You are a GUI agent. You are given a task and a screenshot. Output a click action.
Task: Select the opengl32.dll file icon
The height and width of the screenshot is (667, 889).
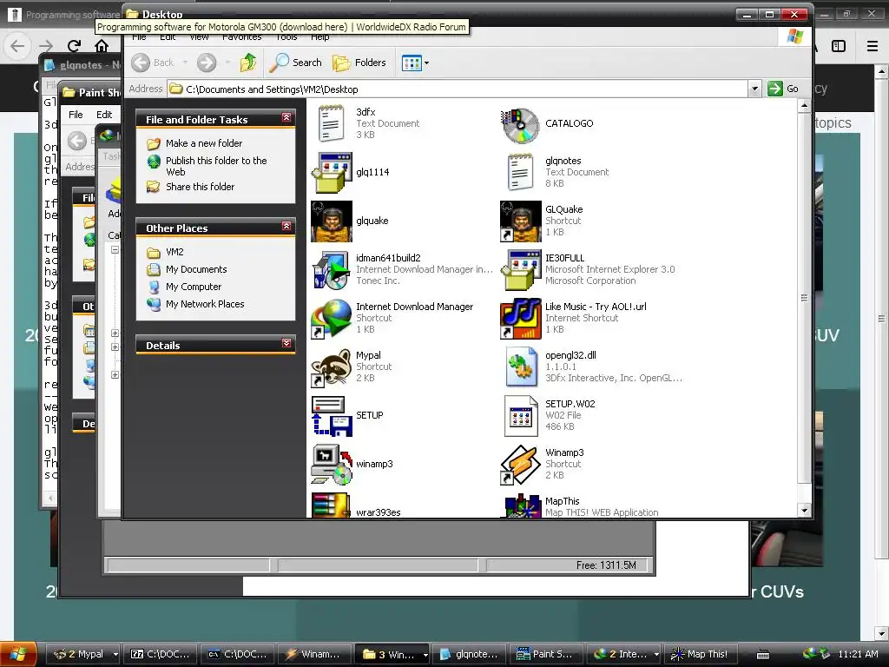521,367
